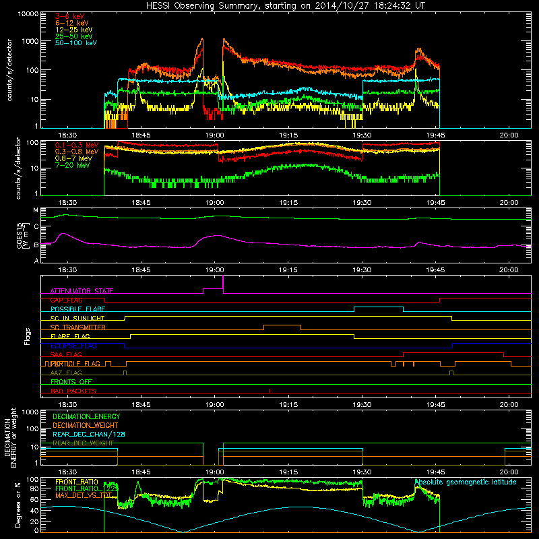Click the blue ECLIPSE_FLAG label
This screenshot has width=539, height=539.
73,346
